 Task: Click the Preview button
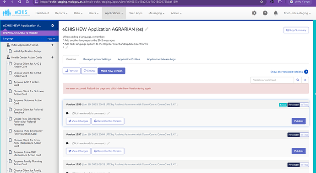pos(71,71)
